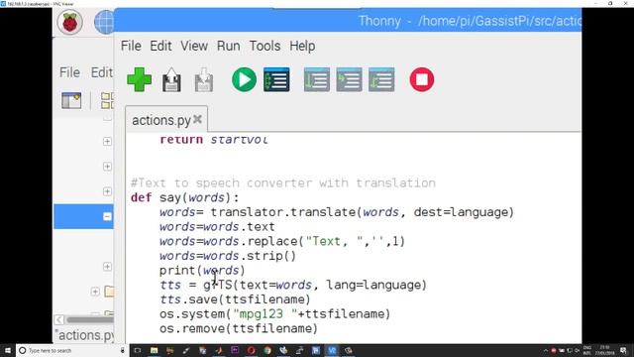This screenshot has height=357, width=634.
Task: Open Thonny's Edit menu
Action: tap(160, 46)
